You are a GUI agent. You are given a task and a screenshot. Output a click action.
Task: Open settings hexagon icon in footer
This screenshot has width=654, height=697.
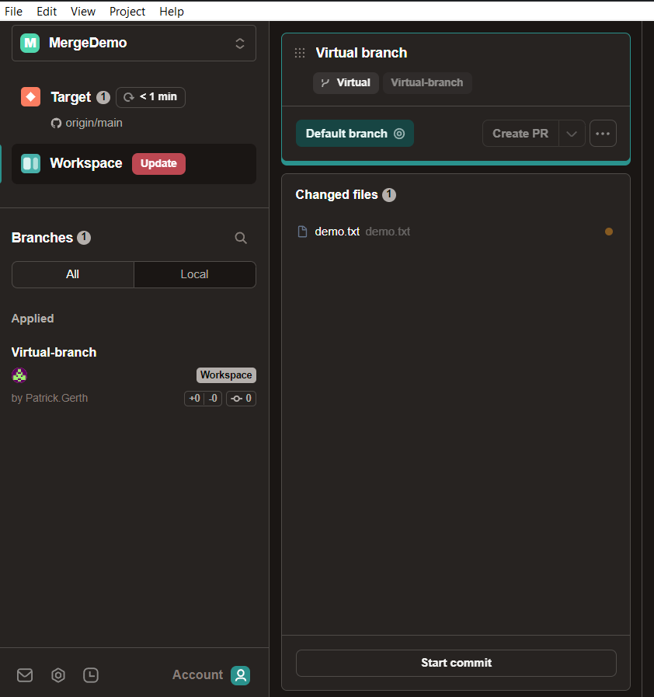point(58,675)
